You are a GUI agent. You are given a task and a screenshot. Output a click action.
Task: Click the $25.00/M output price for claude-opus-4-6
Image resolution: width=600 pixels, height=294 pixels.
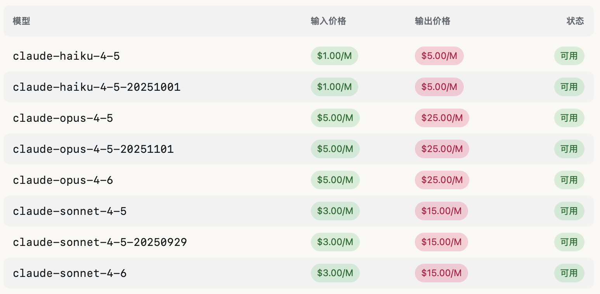tap(442, 180)
